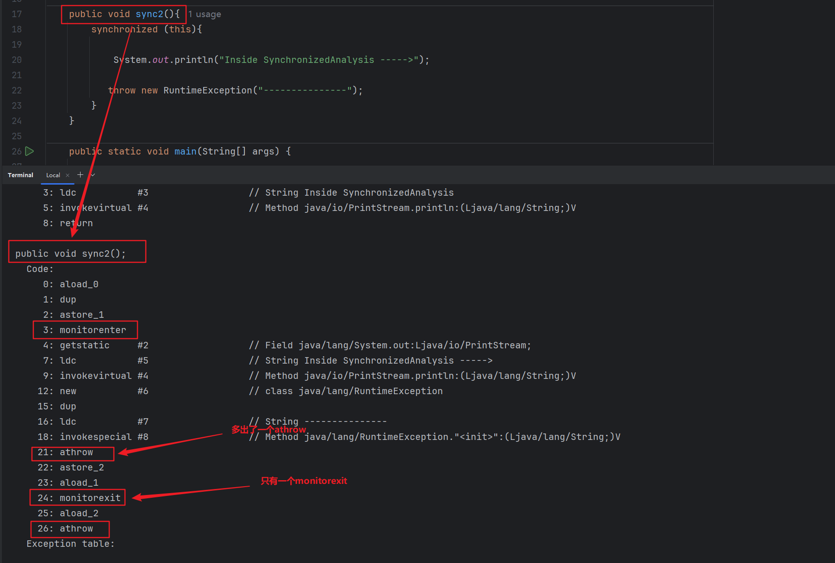
Task: Switch to the Local terminal tab
Action: (x=53, y=175)
